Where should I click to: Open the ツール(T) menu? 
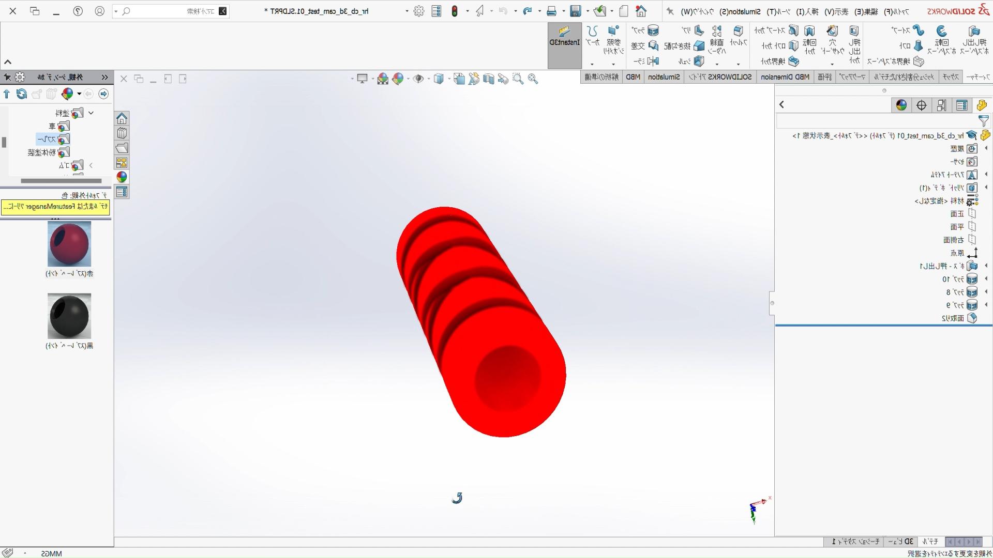coord(778,11)
